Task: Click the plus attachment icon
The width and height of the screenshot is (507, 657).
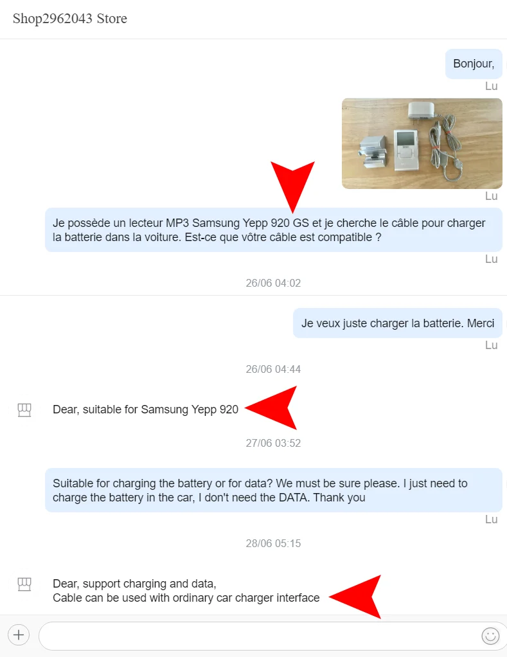Action: [19, 634]
